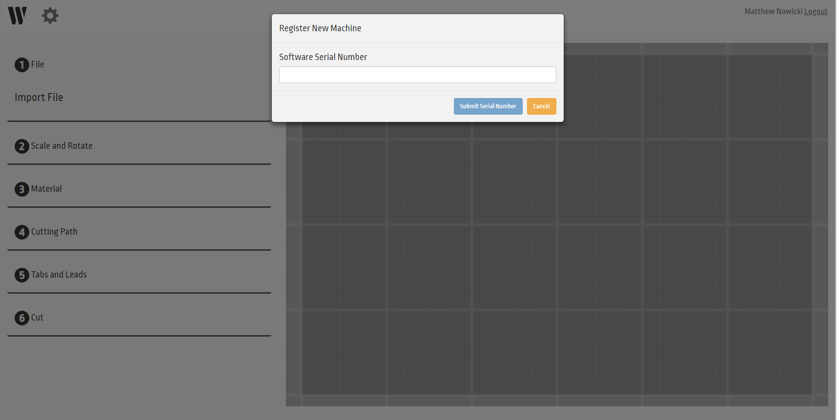This screenshot has width=837, height=420.
Task: Select step 6 circle icon
Action: pos(22,318)
